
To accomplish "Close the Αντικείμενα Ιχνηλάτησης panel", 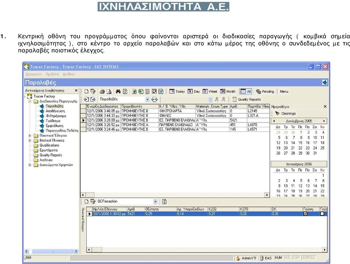I will click(x=76, y=90).
